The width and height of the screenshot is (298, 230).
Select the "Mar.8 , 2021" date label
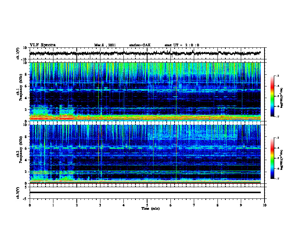(x=105, y=45)
